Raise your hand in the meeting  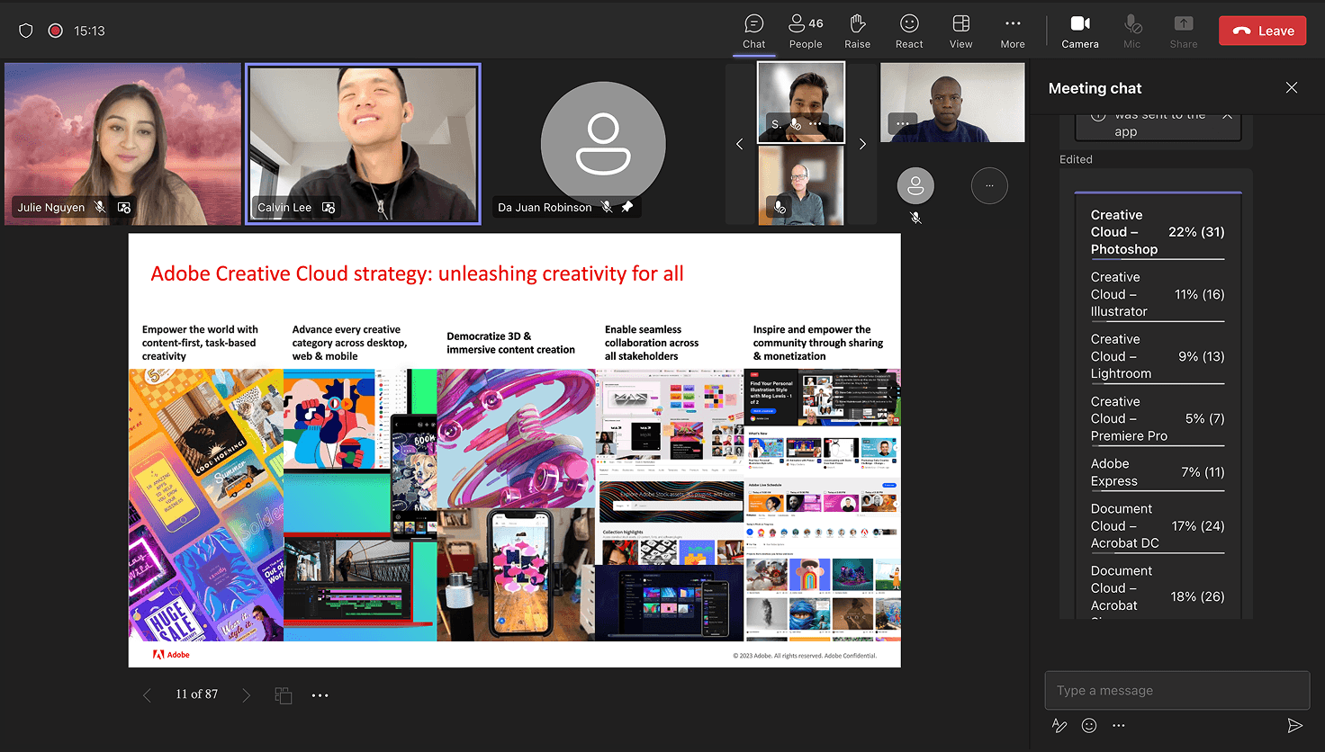(x=857, y=31)
